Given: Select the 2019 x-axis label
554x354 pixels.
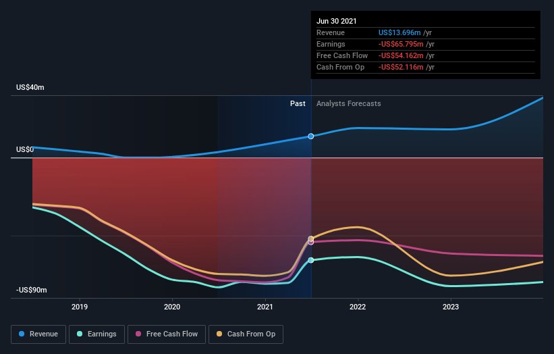Looking at the screenshot, I should 80,307.
